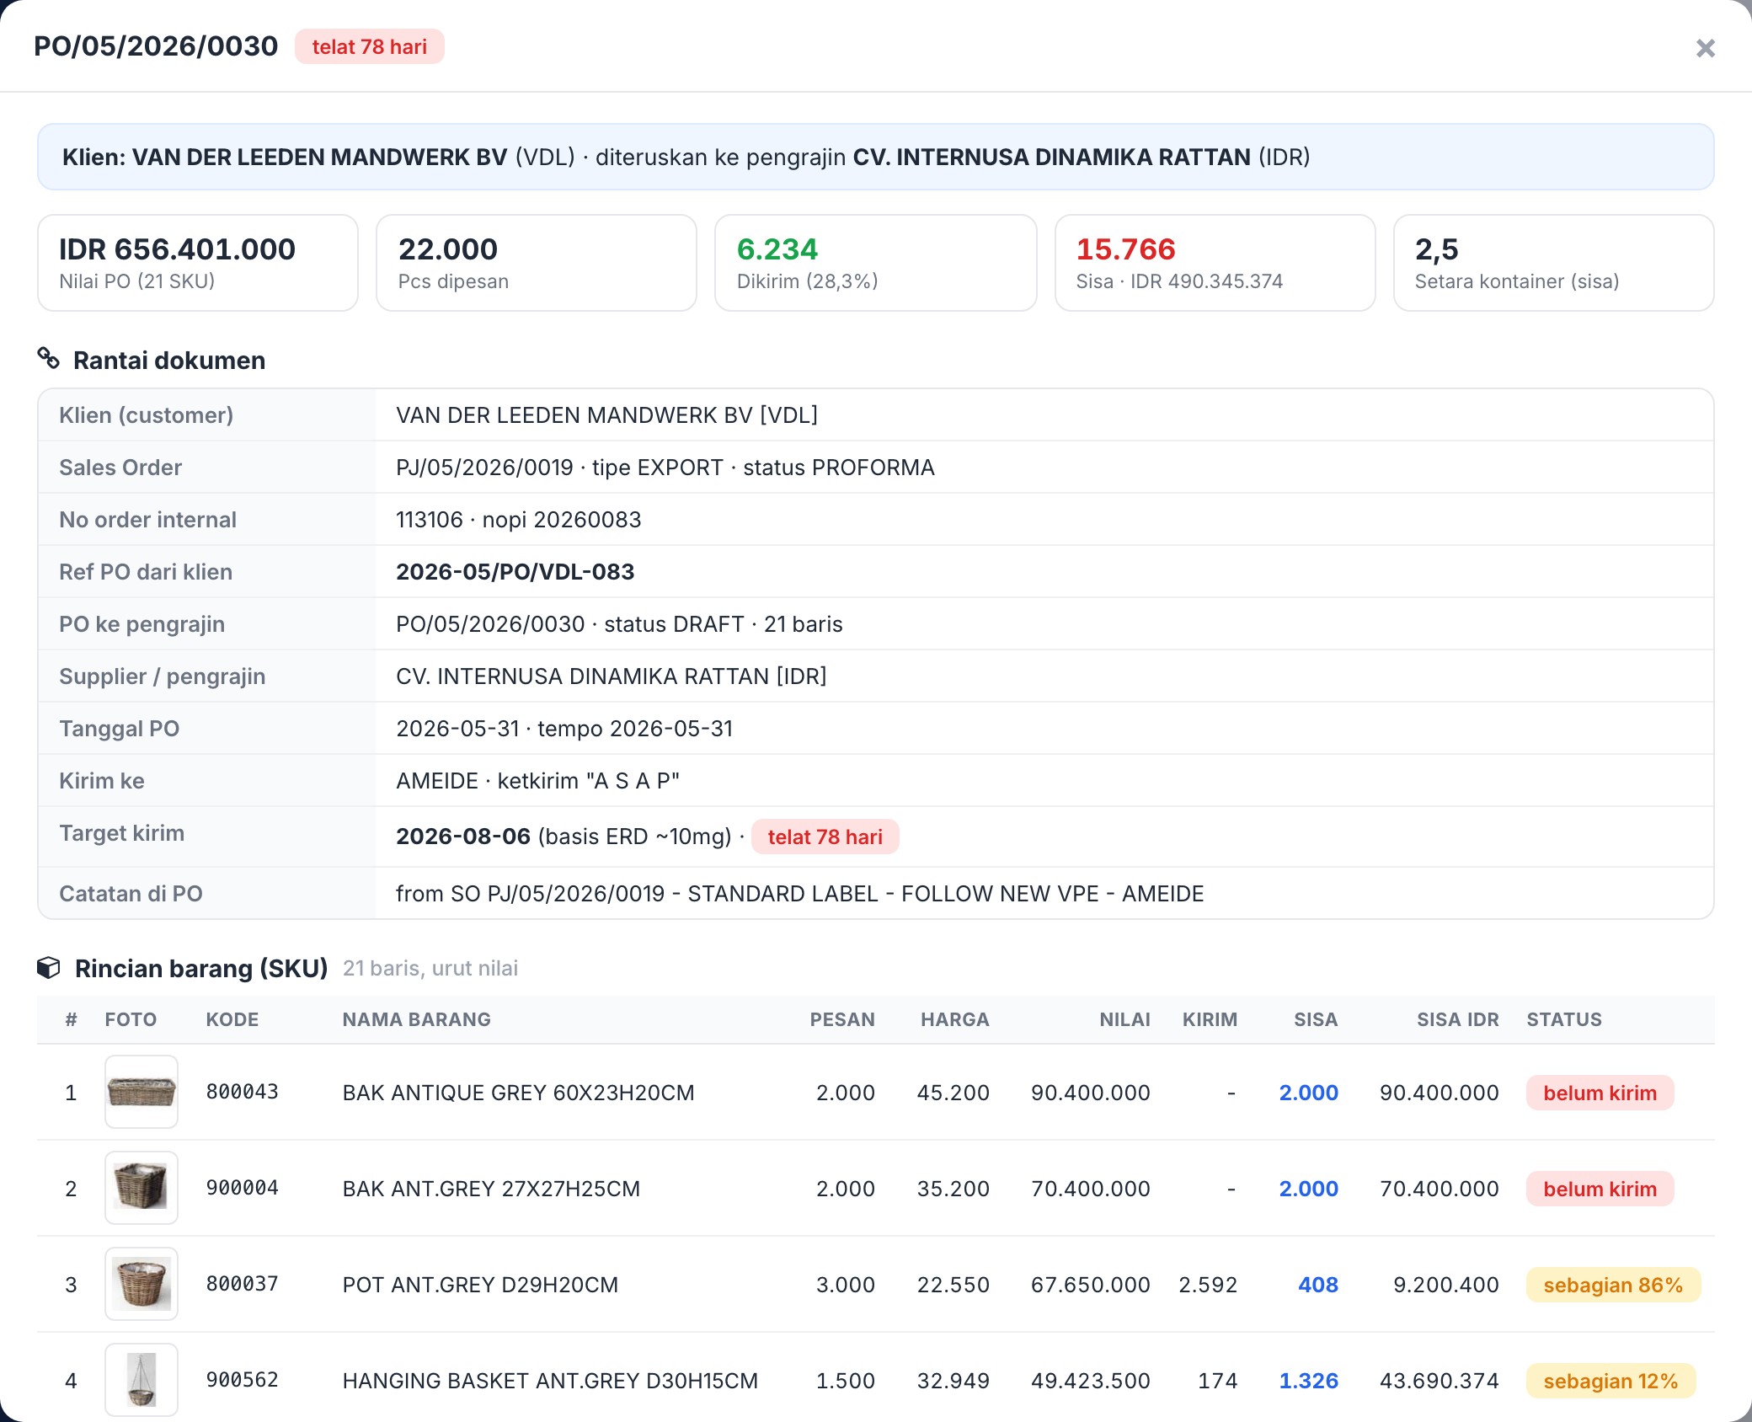Click the sisa value 1.326
This screenshot has width=1752, height=1422.
(x=1308, y=1381)
